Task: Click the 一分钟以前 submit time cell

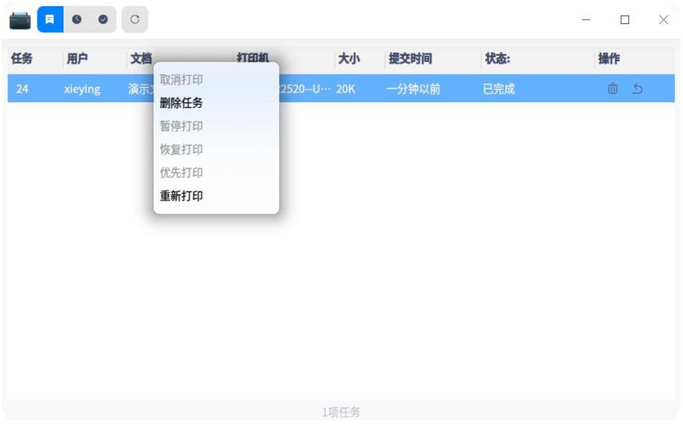Action: click(413, 89)
